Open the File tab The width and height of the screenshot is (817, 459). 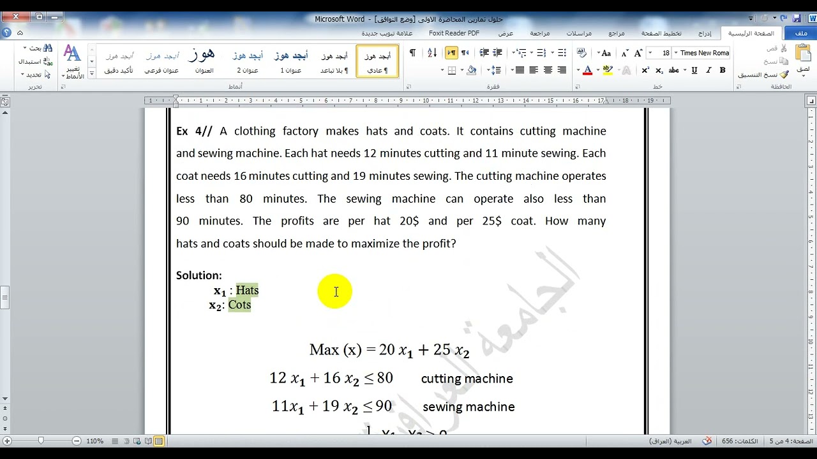coord(800,33)
